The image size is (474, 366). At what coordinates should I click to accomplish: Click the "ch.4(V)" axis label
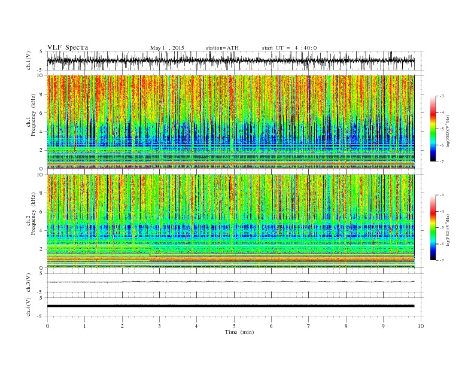click(29, 307)
